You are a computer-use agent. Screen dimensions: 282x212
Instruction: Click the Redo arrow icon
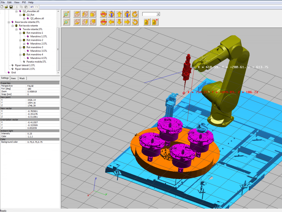(x=36, y=7)
